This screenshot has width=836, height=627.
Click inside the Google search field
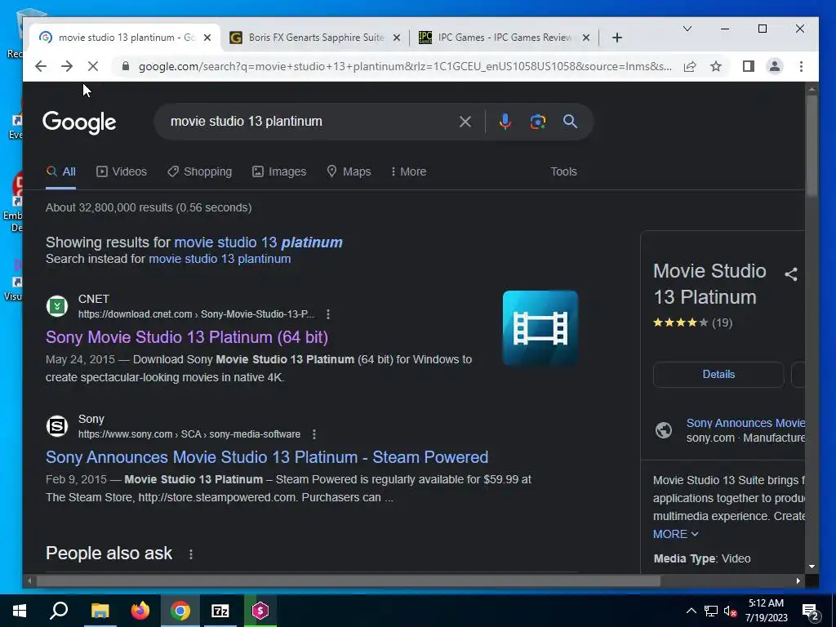(x=309, y=122)
